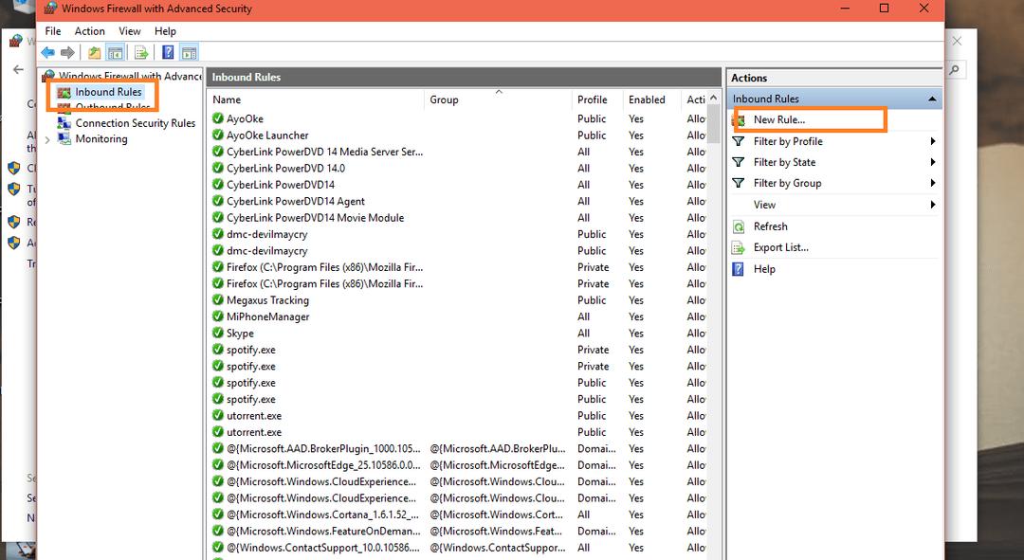Open the Filter by State submenu arrow
This screenshot has width=1024, height=560.
coord(933,162)
